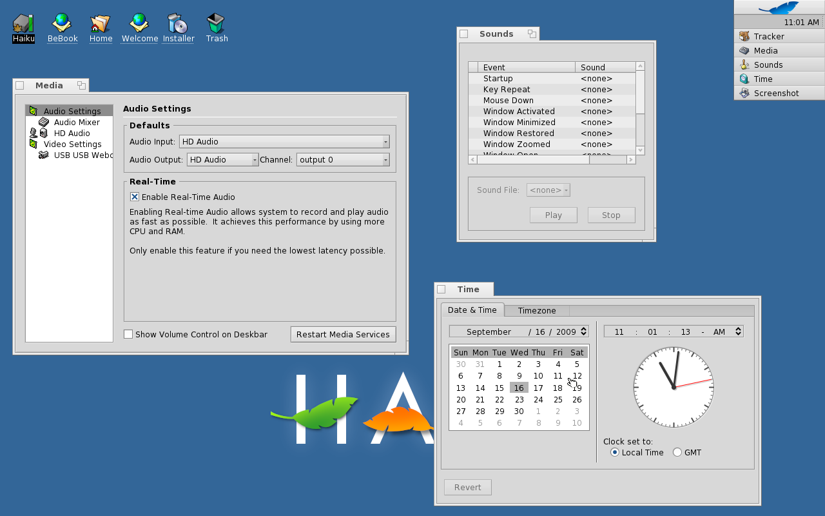Click the 11:01 AM Deskbar clock
Viewport: 825px width, 516px height.
802,22
